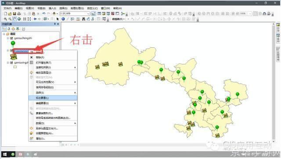
Task: Click Fixed Zoom Out
Action: [29, 19]
